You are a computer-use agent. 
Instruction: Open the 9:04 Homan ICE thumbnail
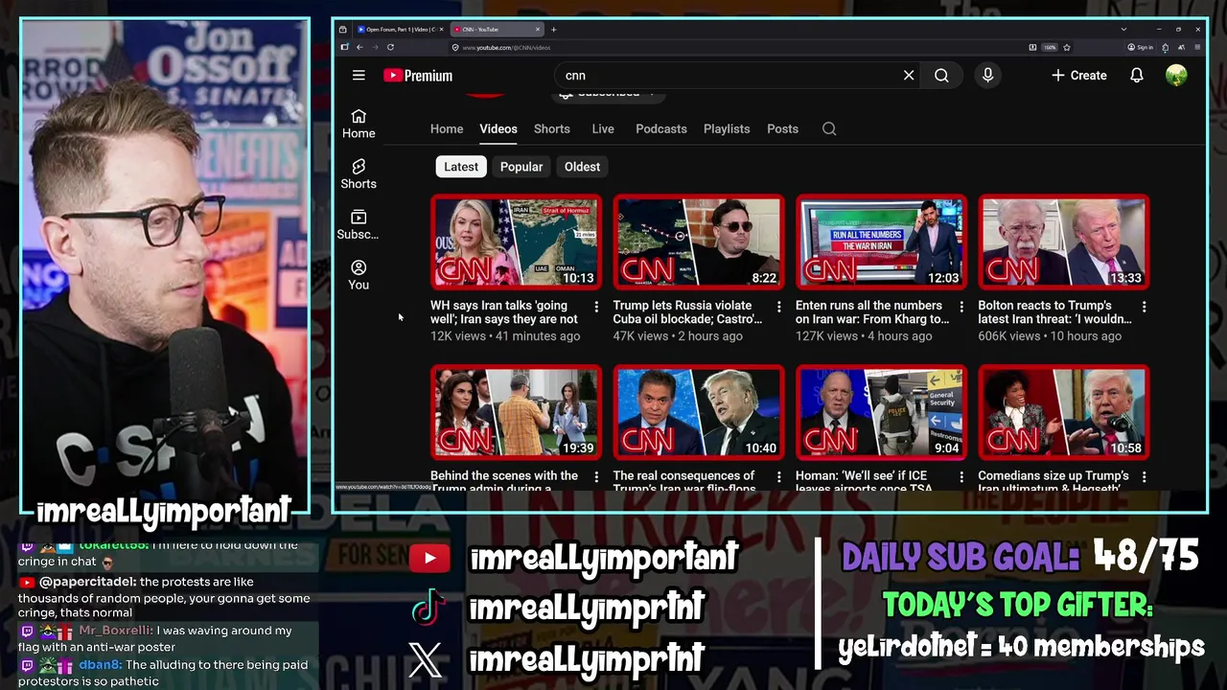(881, 412)
